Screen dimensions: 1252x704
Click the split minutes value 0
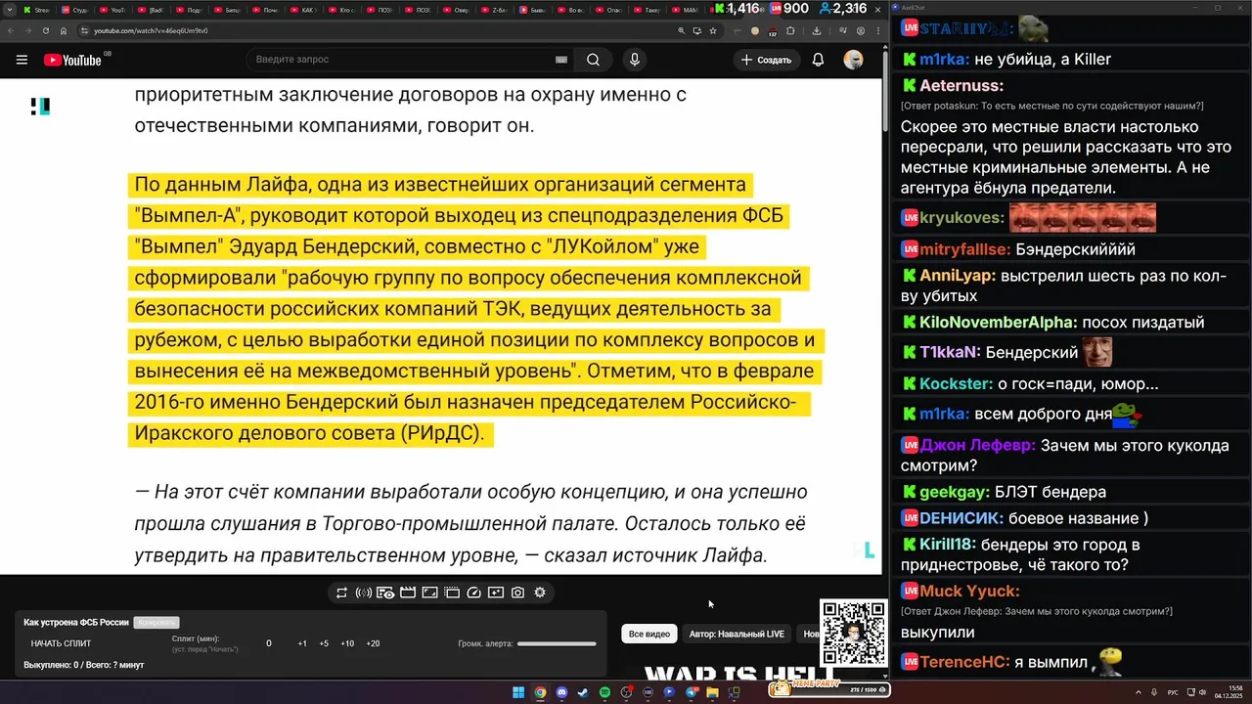click(x=269, y=643)
